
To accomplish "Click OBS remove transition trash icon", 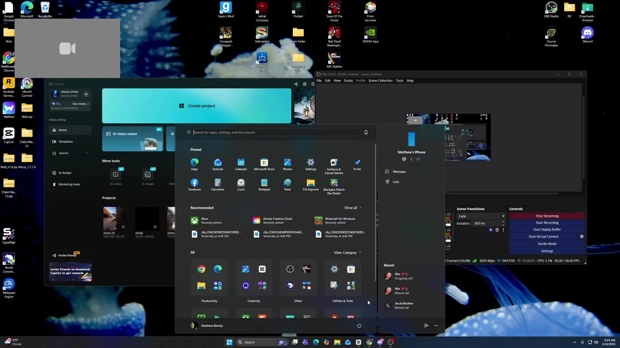I will click(x=497, y=230).
